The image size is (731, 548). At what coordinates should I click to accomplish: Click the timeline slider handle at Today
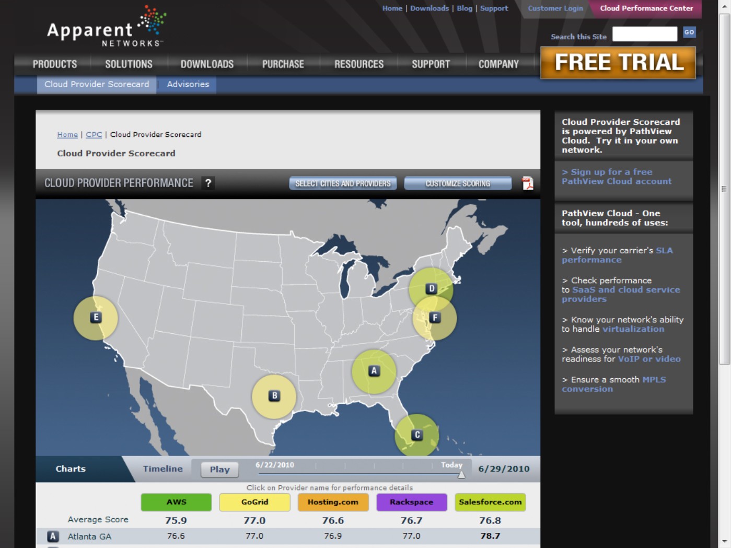click(x=461, y=474)
